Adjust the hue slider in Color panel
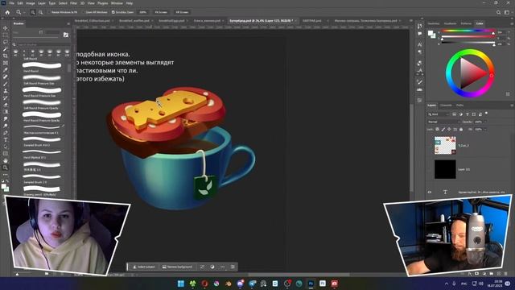This screenshot has height=290, width=515. pyautogui.click(x=467, y=31)
